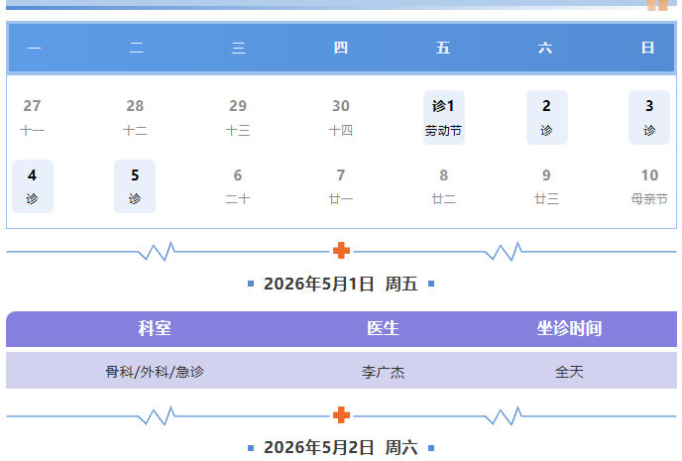The image size is (682, 461).
Task: Choose highlighted date 3 on Sunday
Action: tap(649, 117)
